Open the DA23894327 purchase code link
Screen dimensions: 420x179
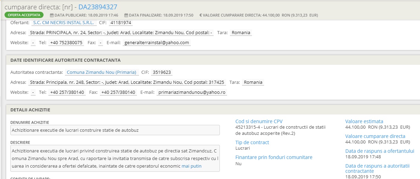click(x=97, y=7)
